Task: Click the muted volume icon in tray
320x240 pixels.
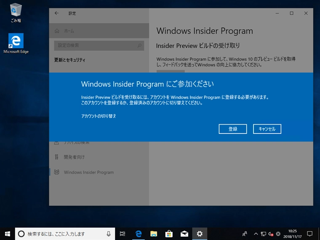Action: click(x=271, y=234)
